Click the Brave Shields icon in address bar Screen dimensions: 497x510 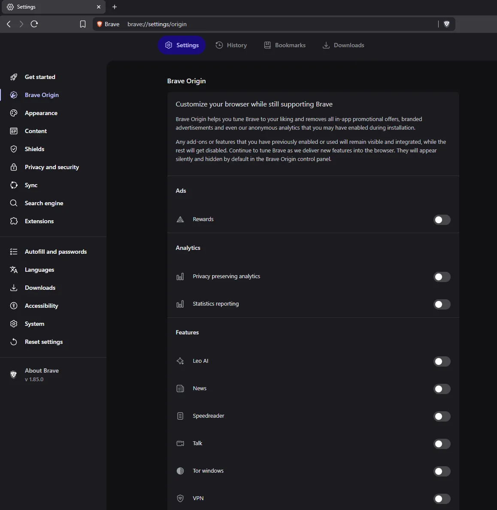pyautogui.click(x=447, y=24)
